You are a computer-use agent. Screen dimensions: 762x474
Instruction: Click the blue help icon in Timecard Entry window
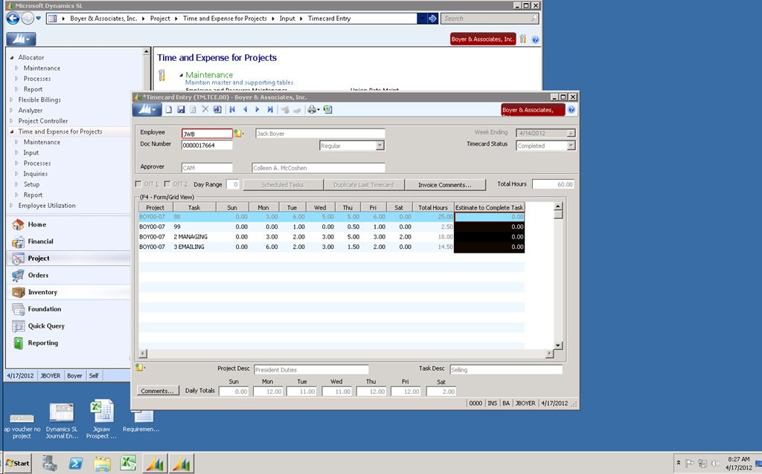571,110
